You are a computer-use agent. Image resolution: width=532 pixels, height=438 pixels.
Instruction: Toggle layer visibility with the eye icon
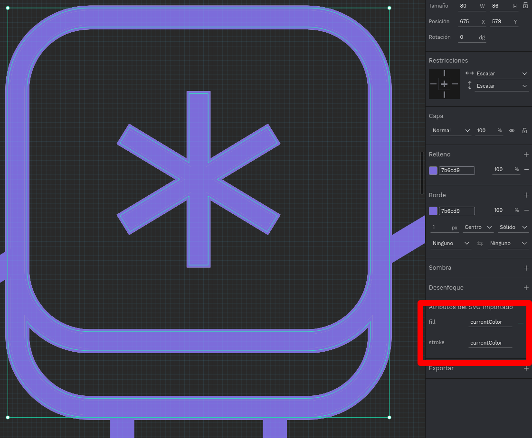pyautogui.click(x=512, y=130)
